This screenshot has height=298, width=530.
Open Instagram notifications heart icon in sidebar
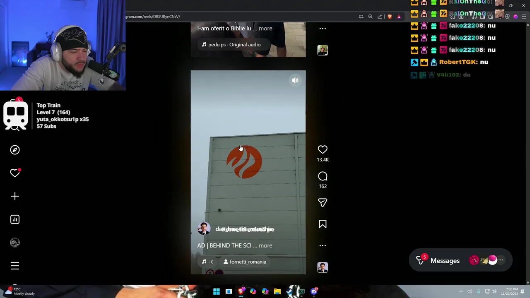[15, 173]
